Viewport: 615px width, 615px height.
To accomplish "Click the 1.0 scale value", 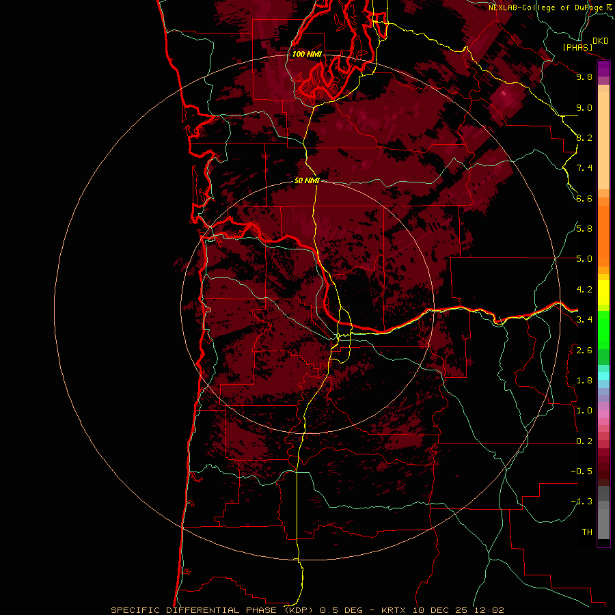I will click(x=584, y=411).
